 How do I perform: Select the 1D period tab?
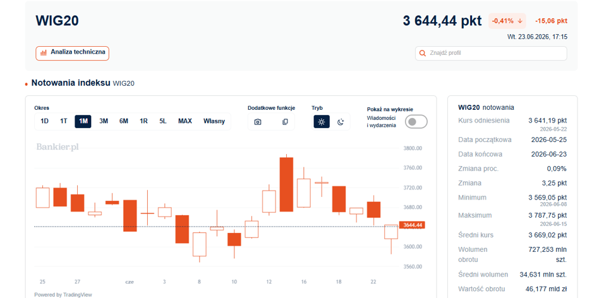pos(44,121)
